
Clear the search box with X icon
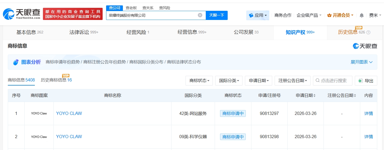pyautogui.click(x=200, y=15)
